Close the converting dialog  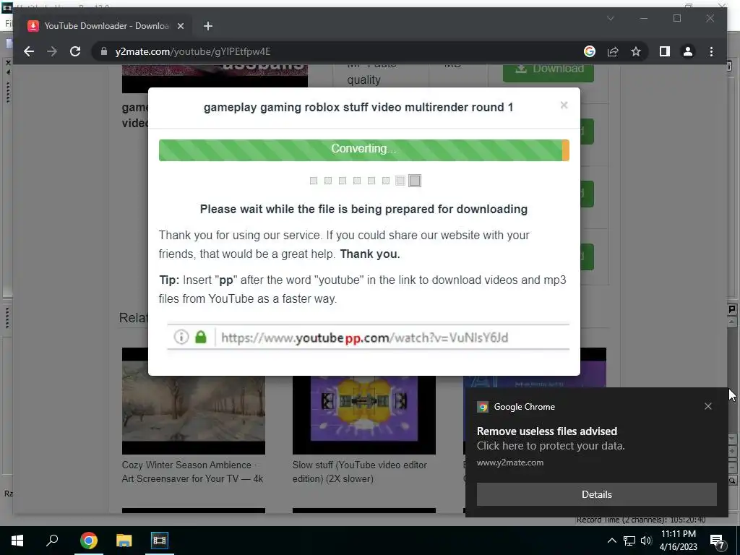pyautogui.click(x=564, y=105)
